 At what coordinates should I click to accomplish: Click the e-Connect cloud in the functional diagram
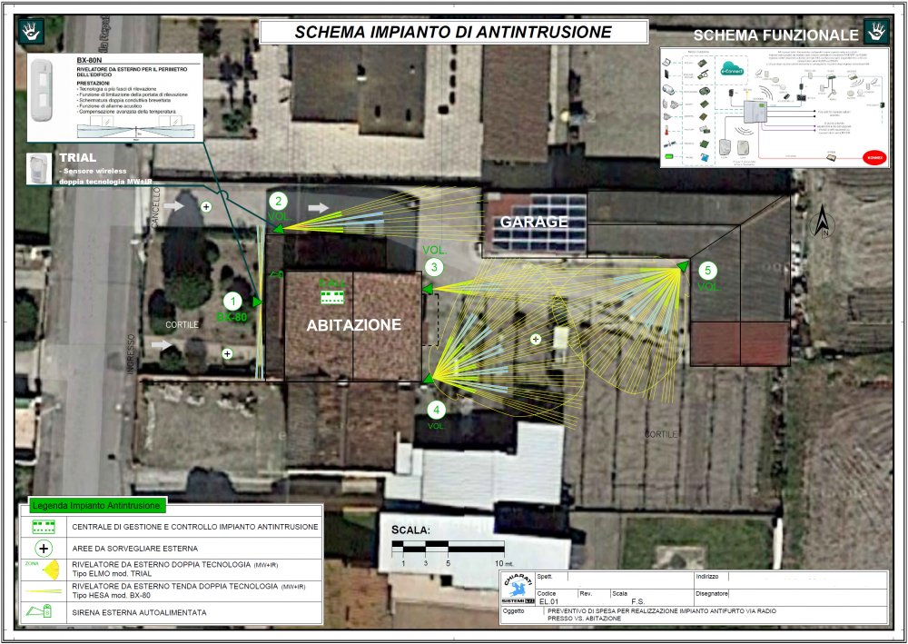[731, 71]
